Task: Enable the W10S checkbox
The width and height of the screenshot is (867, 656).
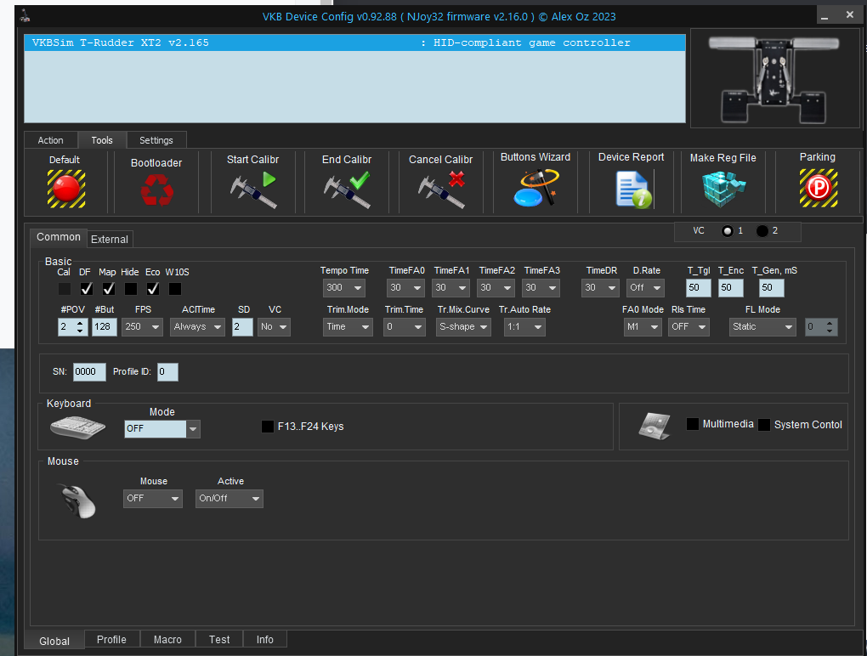Action: pyautogui.click(x=175, y=288)
